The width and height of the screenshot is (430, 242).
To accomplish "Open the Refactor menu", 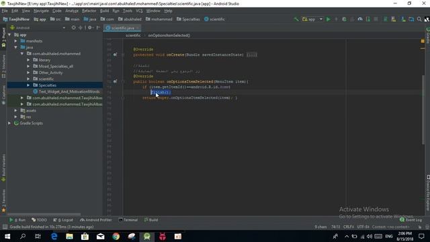I will pos(89,11).
